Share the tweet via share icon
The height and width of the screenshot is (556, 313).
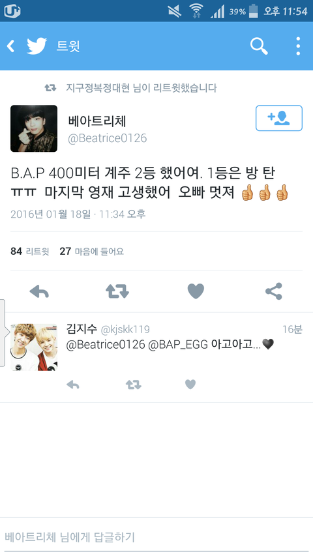pyautogui.click(x=274, y=291)
